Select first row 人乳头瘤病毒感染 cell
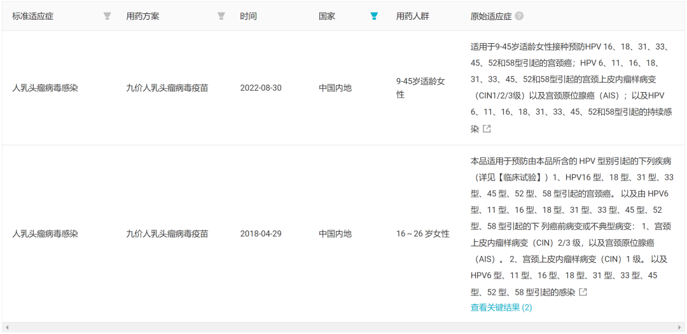The width and height of the screenshot is (687, 334). (45, 88)
